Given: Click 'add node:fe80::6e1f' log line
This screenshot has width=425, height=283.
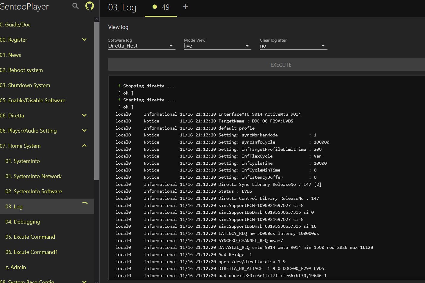Looking at the screenshot, I should (x=273, y=276).
